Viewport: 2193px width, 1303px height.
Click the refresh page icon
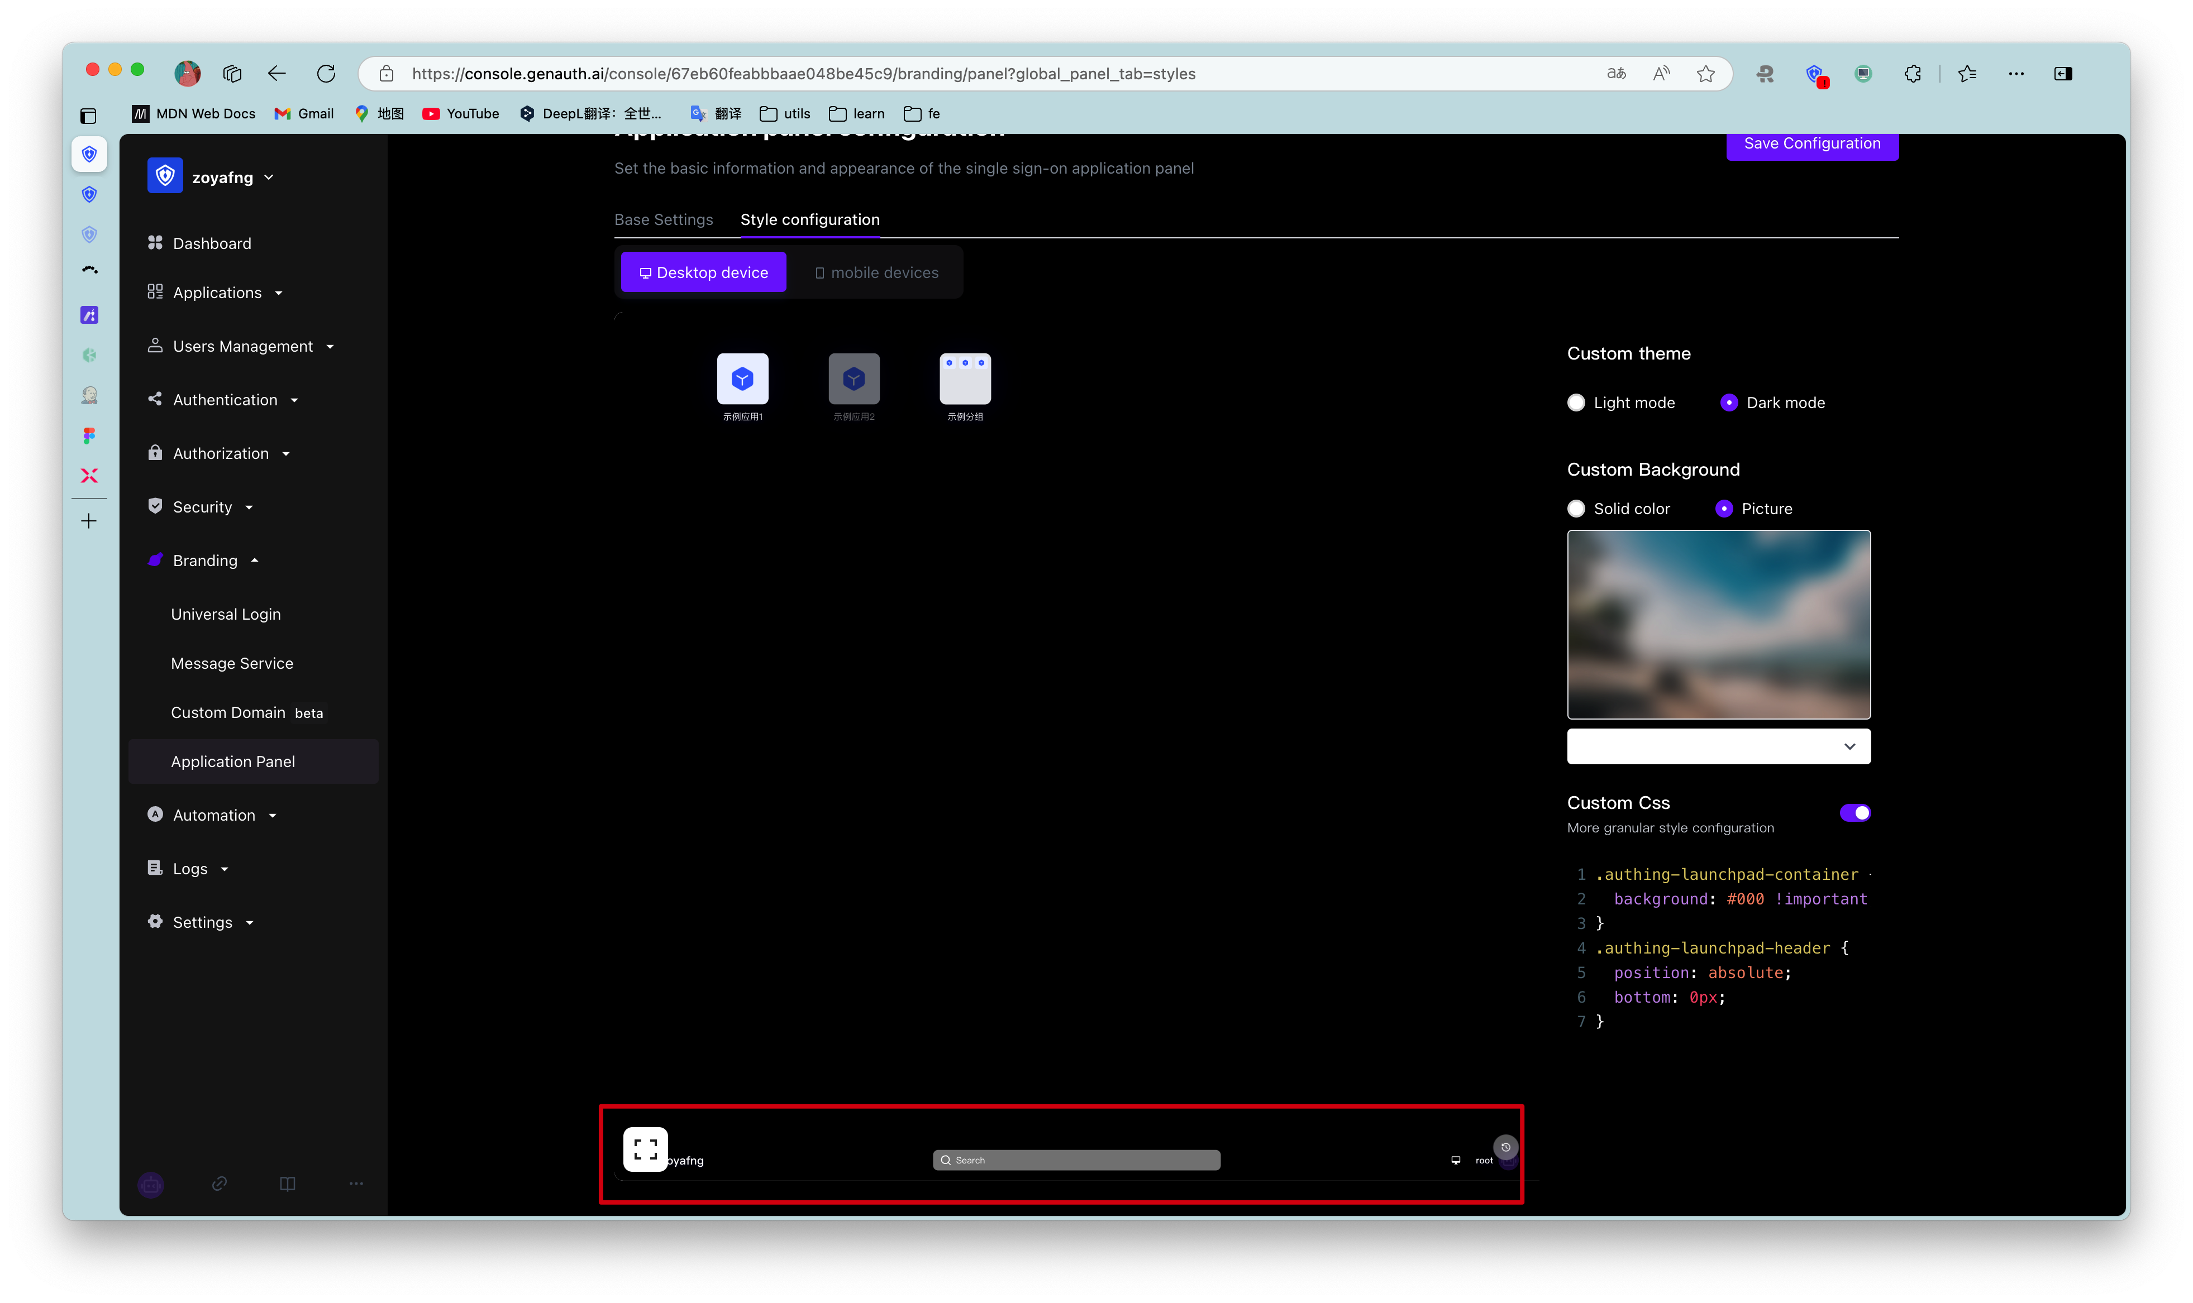click(326, 74)
